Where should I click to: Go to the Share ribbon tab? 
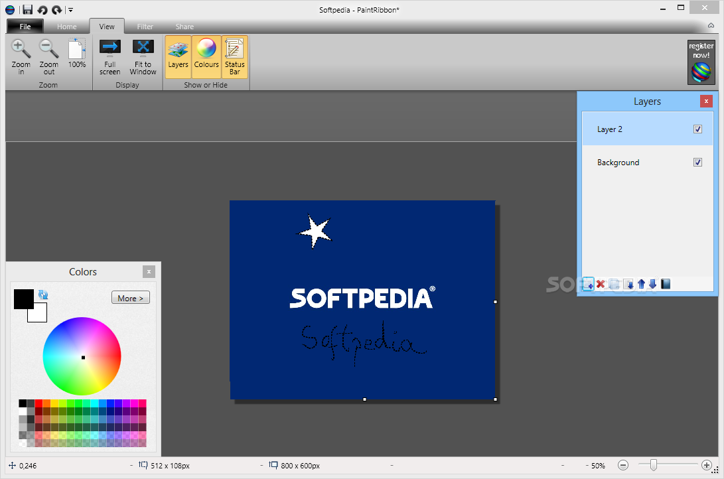click(x=184, y=27)
